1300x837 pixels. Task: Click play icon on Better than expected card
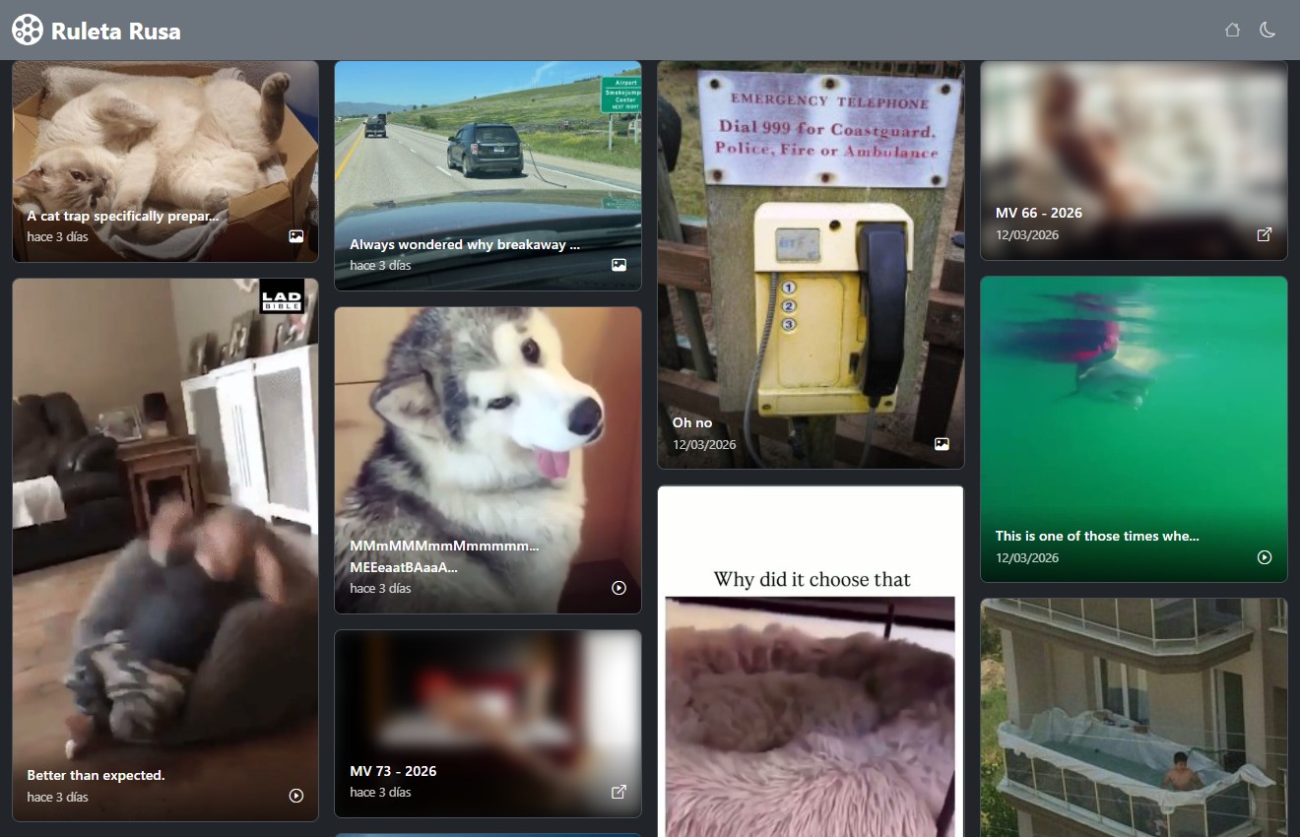tap(295, 796)
